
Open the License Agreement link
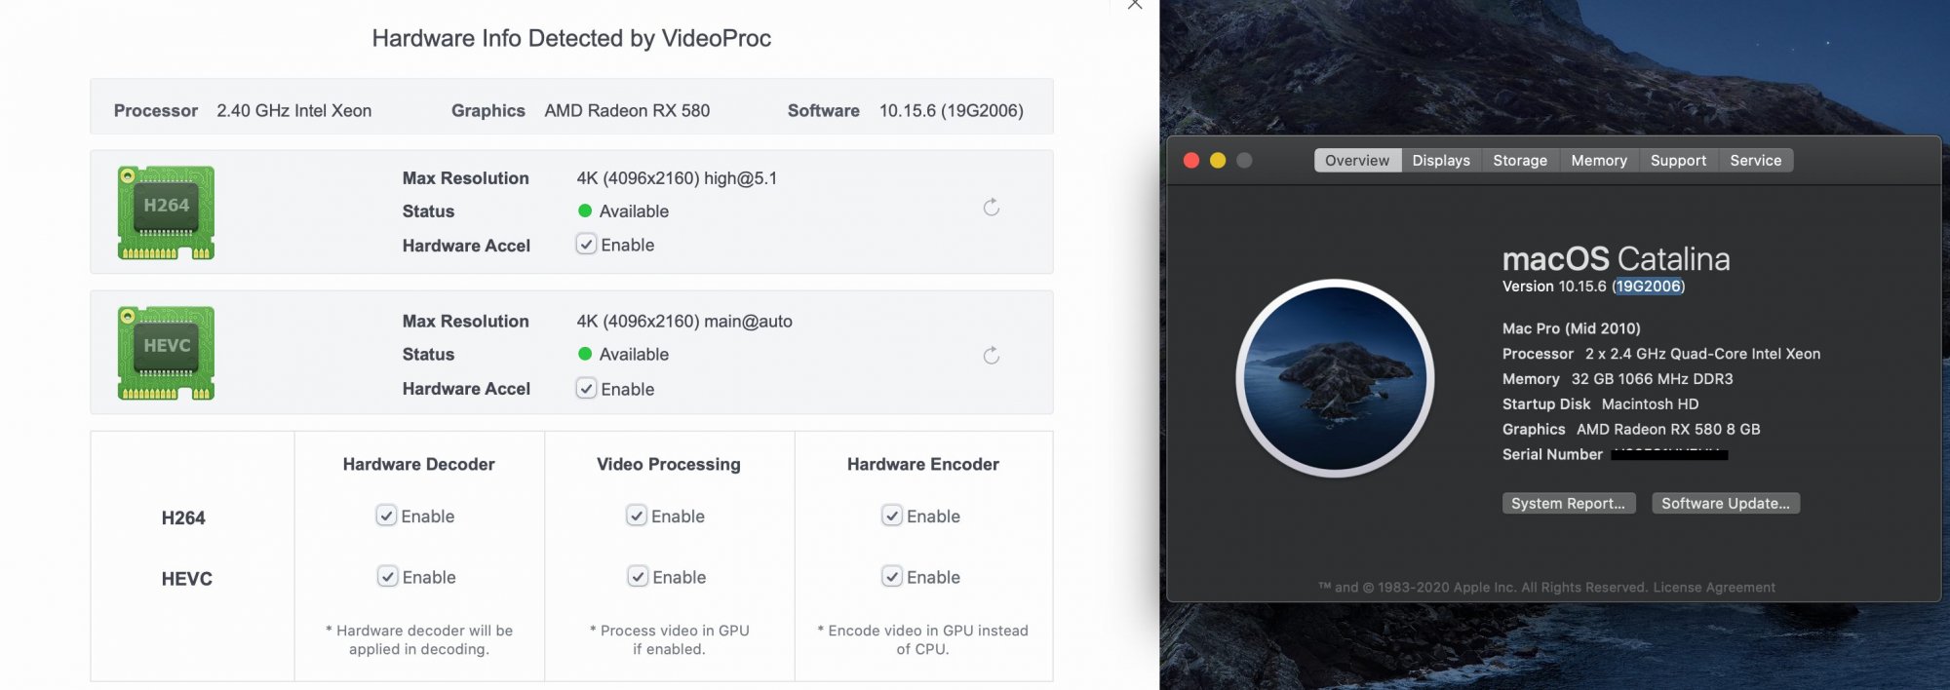point(1714,587)
